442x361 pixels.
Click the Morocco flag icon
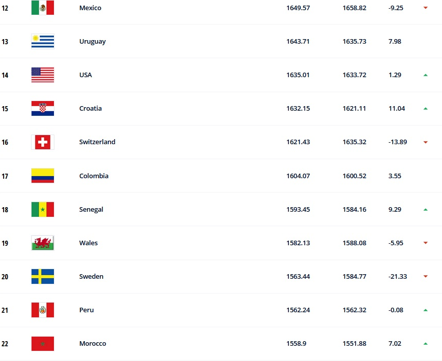pyautogui.click(x=43, y=343)
